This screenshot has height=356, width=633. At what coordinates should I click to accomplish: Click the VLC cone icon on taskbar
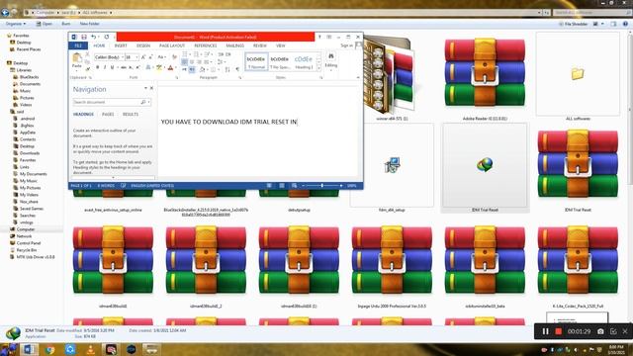click(x=91, y=349)
